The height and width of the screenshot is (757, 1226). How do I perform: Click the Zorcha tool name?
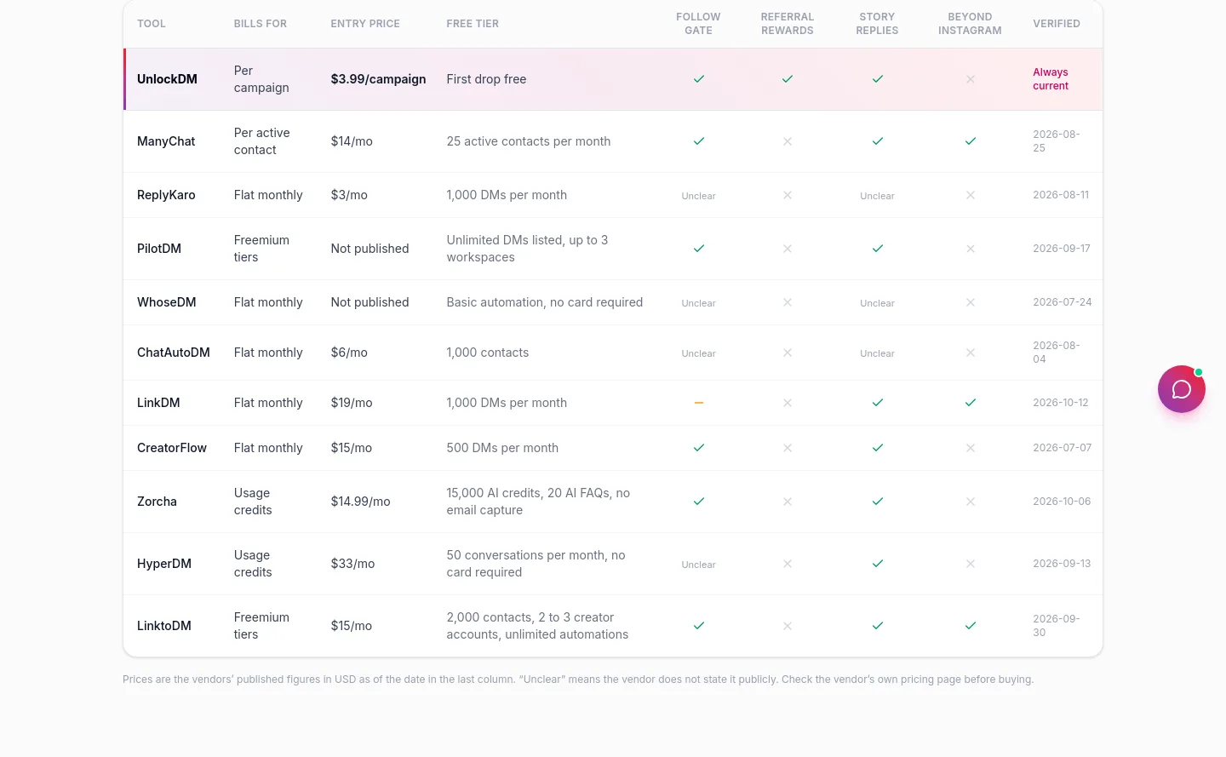157,502
